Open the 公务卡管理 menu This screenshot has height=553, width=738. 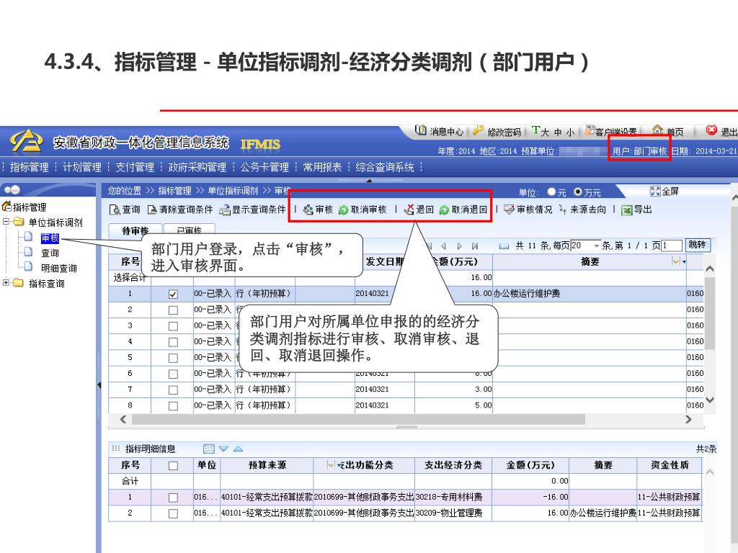(264, 167)
